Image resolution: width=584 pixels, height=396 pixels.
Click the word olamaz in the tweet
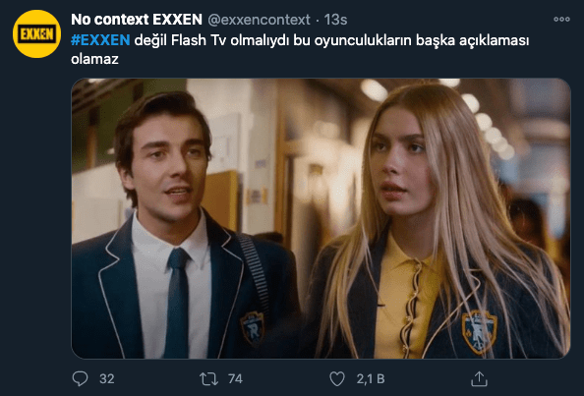click(x=94, y=59)
